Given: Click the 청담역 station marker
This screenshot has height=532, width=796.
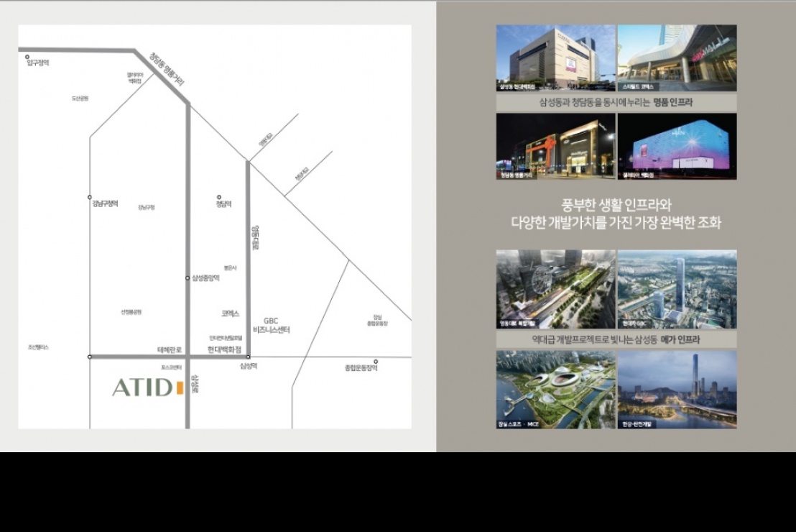Looking at the screenshot, I should (220, 196).
